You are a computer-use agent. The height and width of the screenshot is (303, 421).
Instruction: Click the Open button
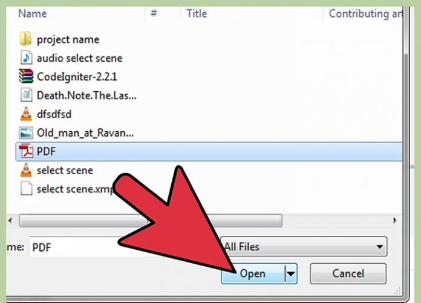click(253, 274)
